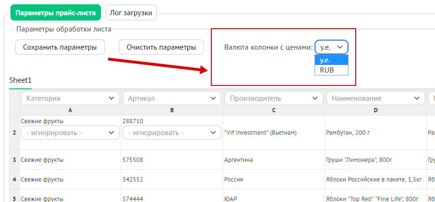This screenshot has height=202, width=435.
Task: Click column header letter C
Action: 273,110
